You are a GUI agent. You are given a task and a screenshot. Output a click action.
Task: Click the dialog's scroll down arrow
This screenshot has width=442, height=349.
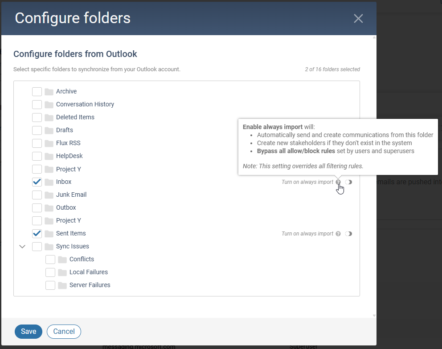[374, 316]
